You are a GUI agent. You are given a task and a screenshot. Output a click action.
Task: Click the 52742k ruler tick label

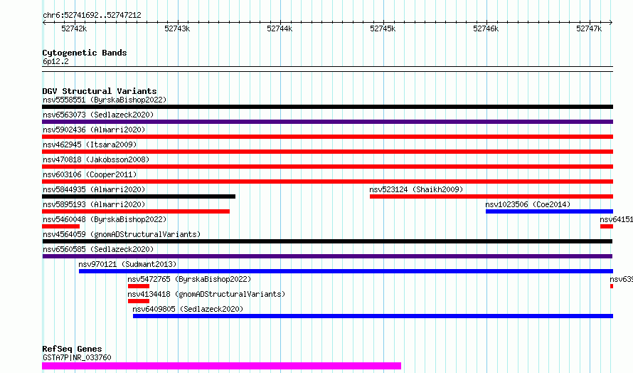click(x=74, y=28)
